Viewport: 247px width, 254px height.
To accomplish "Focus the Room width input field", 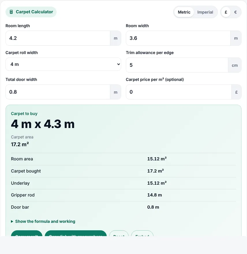I will (178, 38).
